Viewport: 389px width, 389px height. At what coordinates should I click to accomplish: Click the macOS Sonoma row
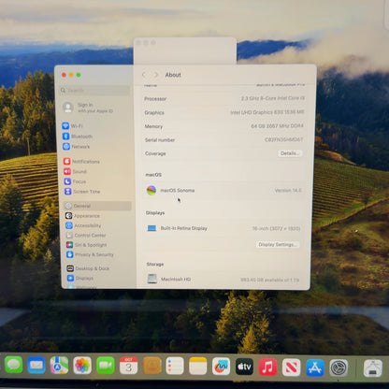point(224,190)
